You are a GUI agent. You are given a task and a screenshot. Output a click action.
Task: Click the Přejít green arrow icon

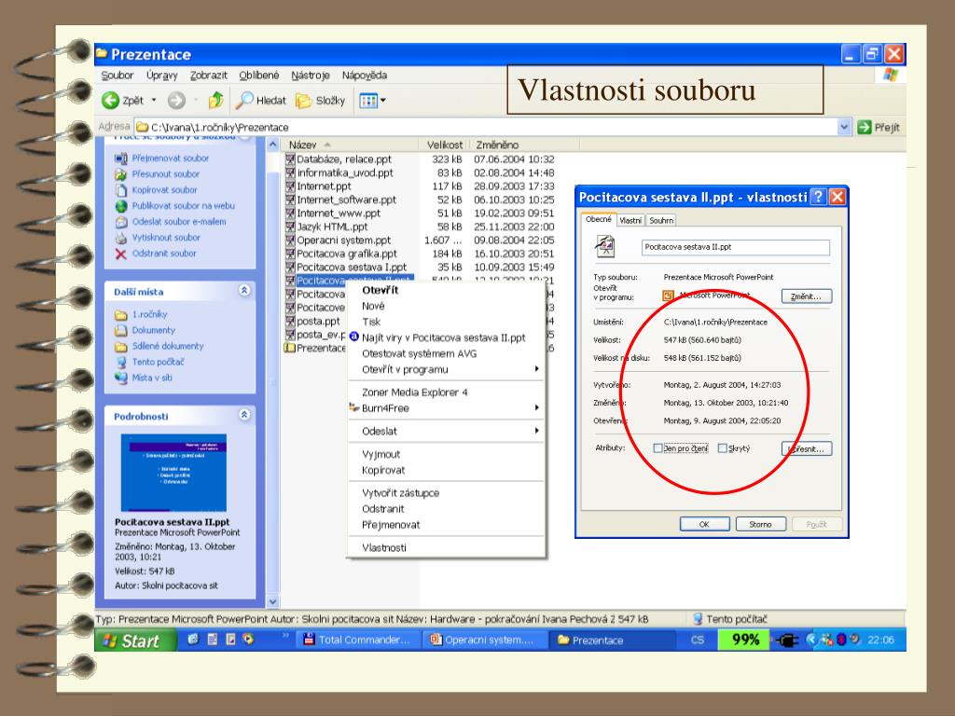[865, 127]
